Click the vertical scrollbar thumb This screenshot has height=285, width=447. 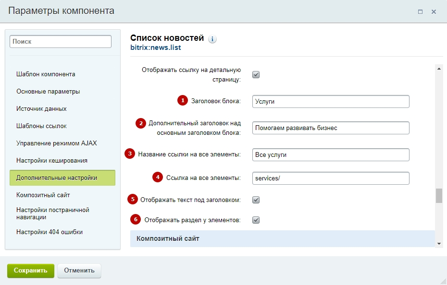[x=439, y=196]
